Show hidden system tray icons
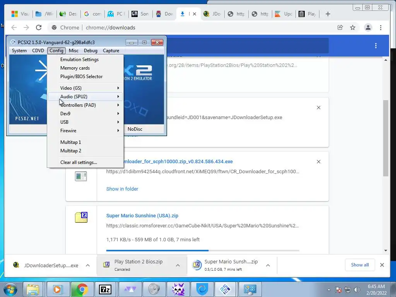The image size is (396, 297). tap(329, 290)
